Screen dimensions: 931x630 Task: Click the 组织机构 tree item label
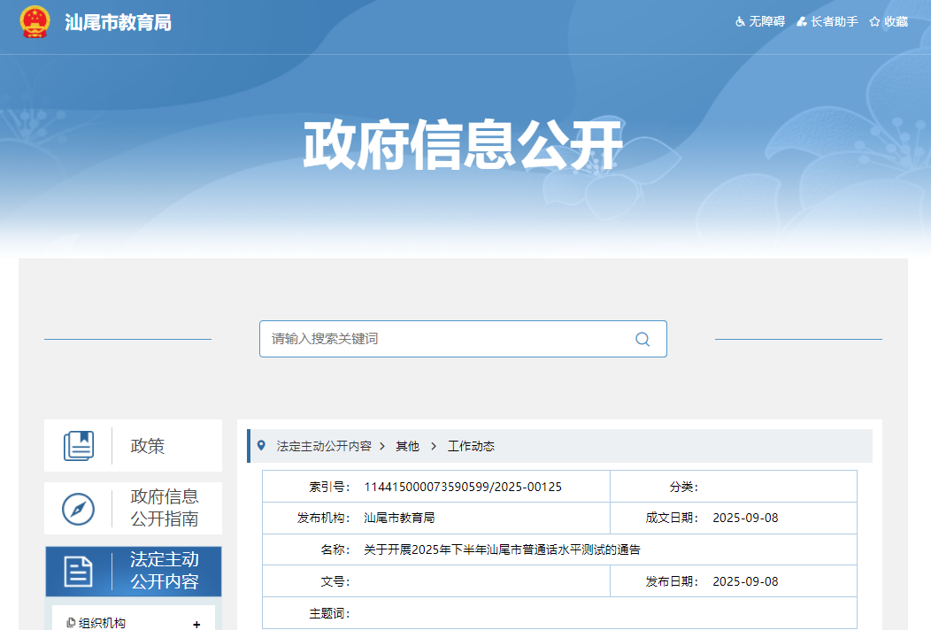pos(103,623)
